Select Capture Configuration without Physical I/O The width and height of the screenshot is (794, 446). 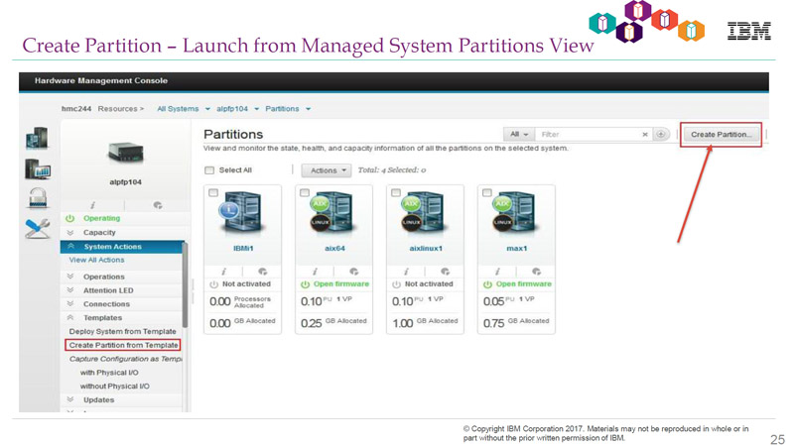pos(114,387)
